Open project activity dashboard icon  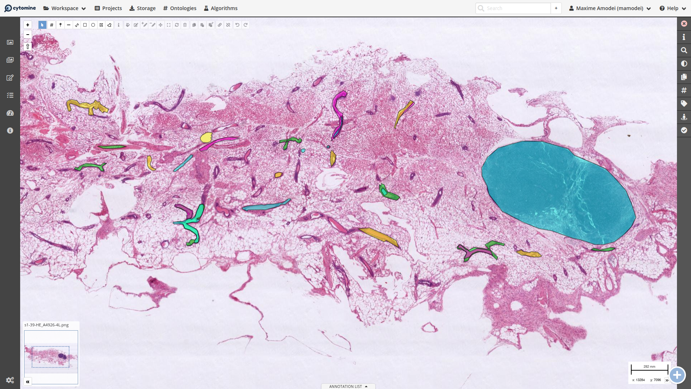click(10, 113)
